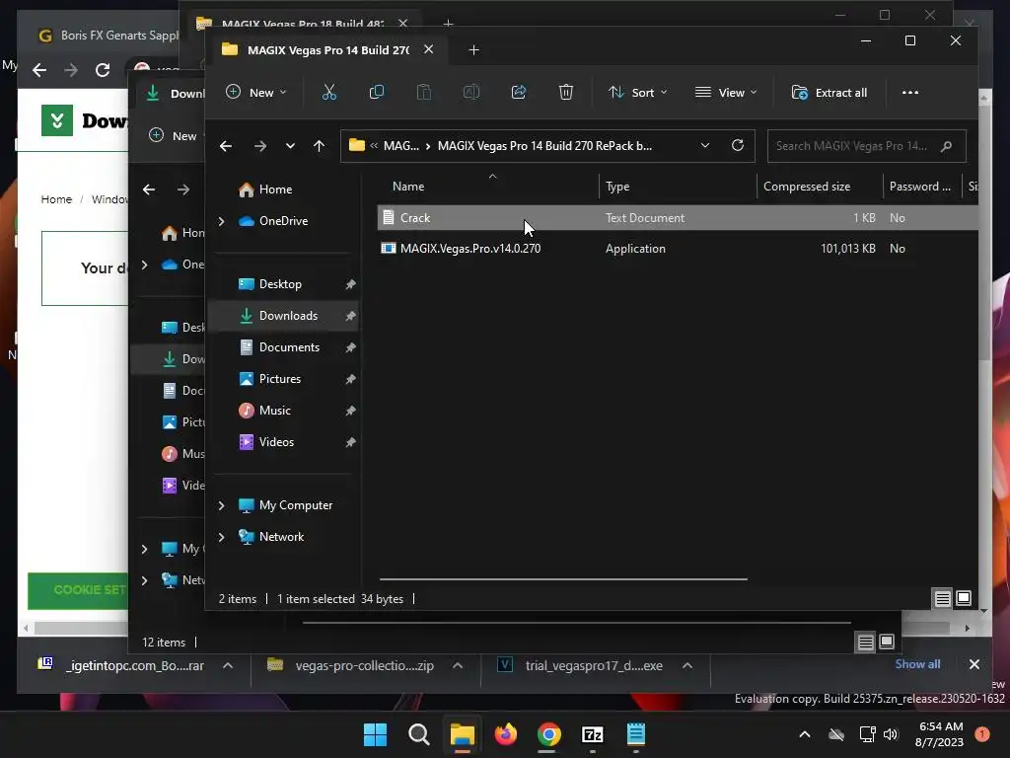Image resolution: width=1010 pixels, height=758 pixels.
Task: Click the Rename icon in the toolbar
Action: tap(471, 93)
